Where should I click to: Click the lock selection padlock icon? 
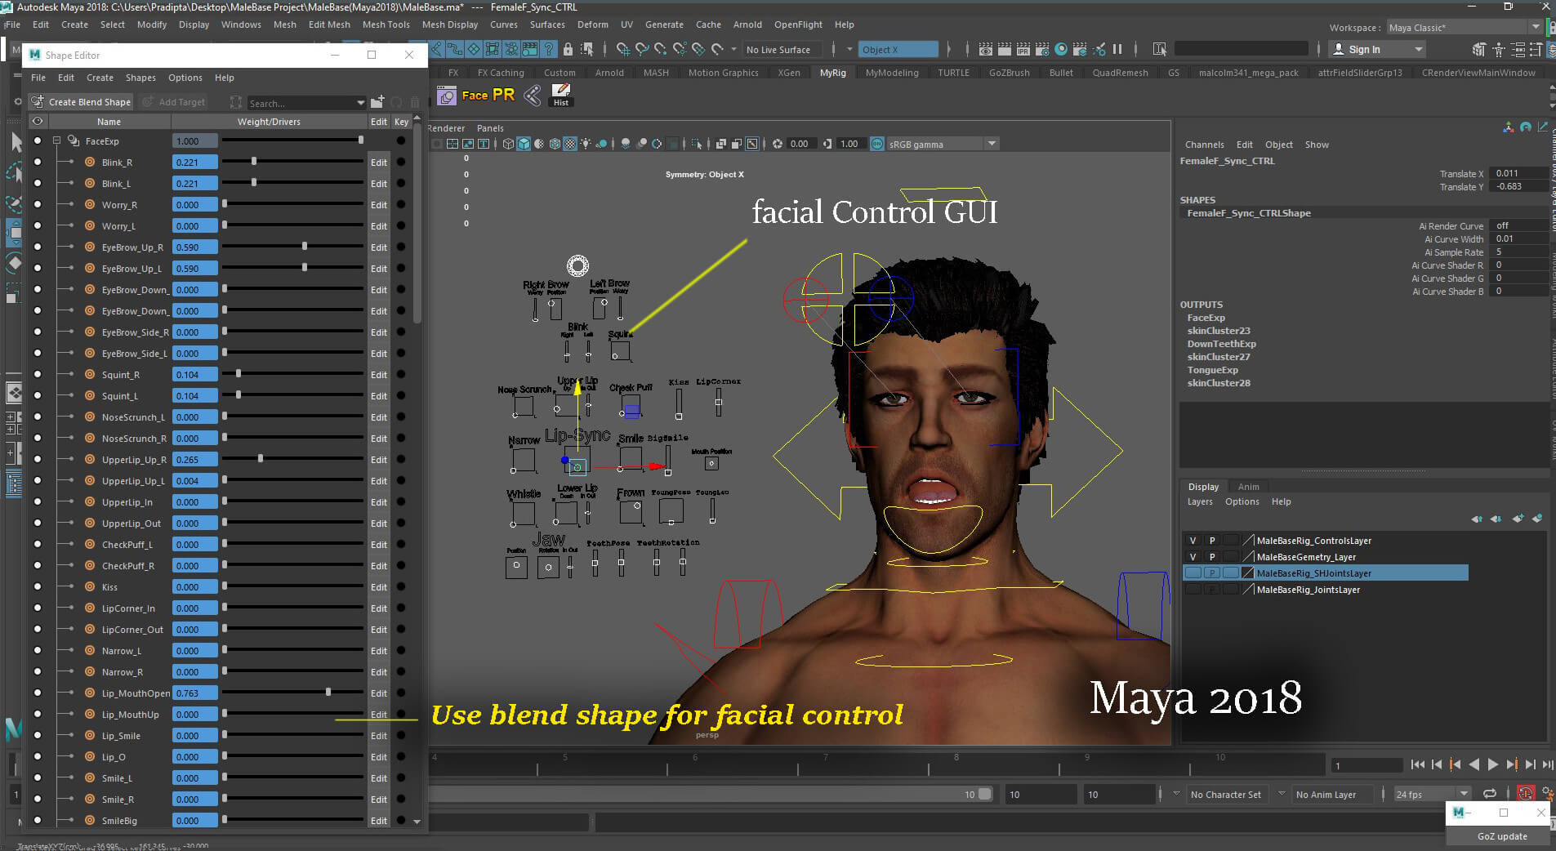[568, 50]
